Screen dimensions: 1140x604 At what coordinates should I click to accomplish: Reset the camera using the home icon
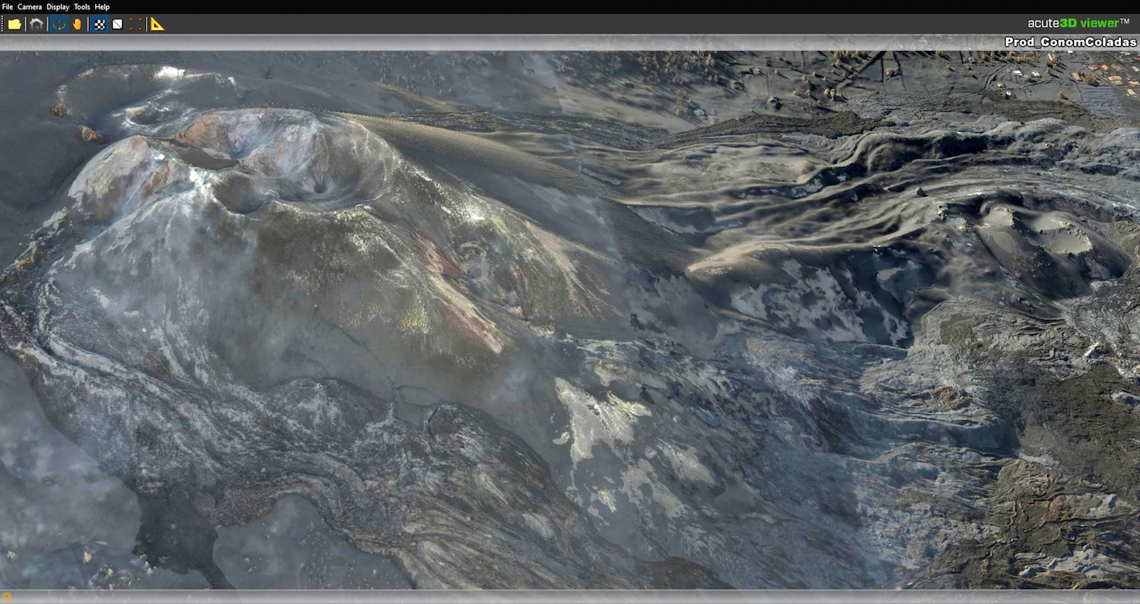point(36,24)
